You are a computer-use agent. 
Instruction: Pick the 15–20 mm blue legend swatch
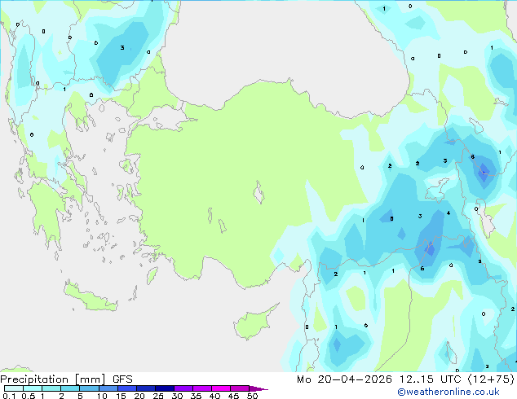point(127,388)
